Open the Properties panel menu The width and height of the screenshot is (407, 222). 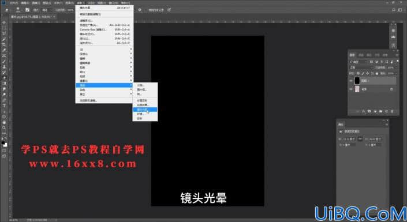click(x=386, y=125)
